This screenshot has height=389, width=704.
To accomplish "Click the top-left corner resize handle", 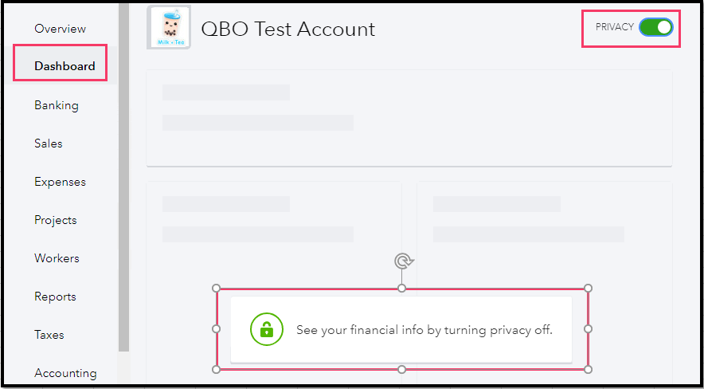I will tap(216, 288).
